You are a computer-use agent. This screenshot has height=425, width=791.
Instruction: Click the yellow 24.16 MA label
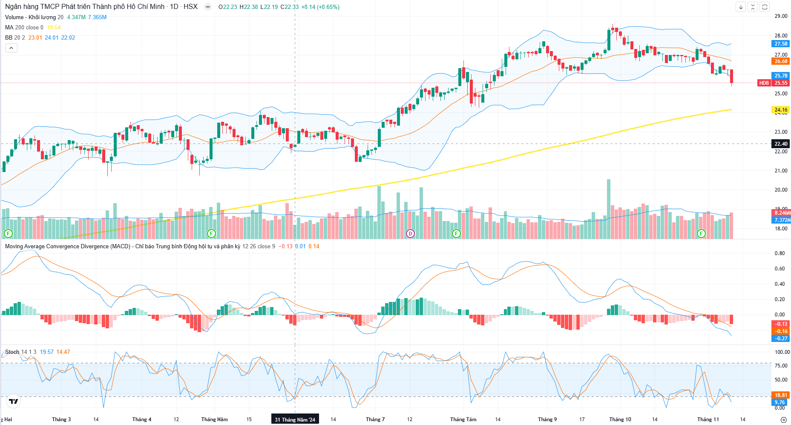pyautogui.click(x=781, y=110)
